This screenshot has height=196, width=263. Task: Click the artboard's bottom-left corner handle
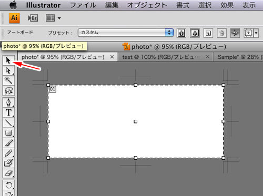48,158
